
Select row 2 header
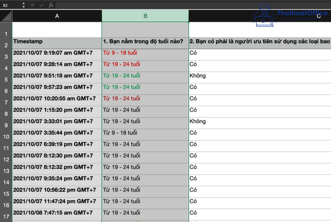pos(6,43)
